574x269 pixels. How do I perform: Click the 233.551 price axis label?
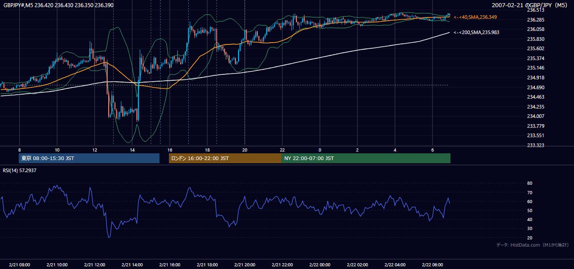tap(535, 135)
